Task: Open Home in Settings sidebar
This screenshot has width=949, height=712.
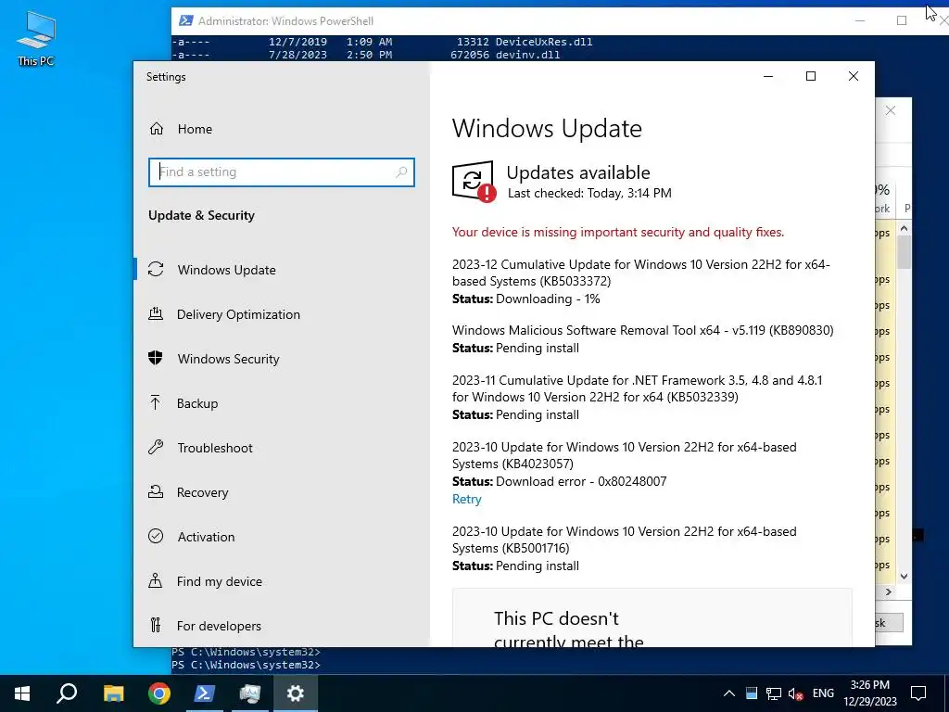Action: tap(195, 129)
